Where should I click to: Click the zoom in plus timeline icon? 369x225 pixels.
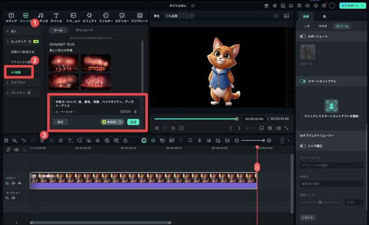point(269,140)
